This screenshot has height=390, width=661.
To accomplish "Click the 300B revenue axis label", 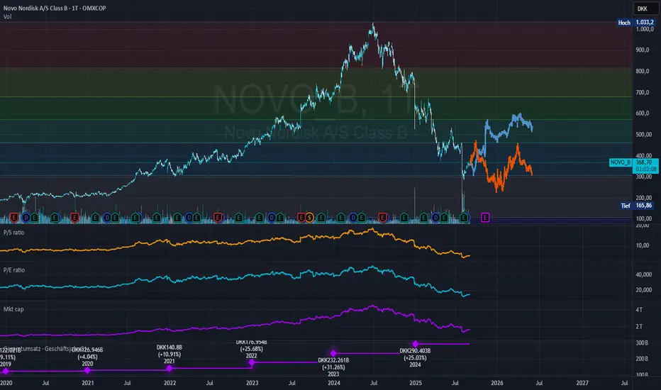I will [x=642, y=342].
